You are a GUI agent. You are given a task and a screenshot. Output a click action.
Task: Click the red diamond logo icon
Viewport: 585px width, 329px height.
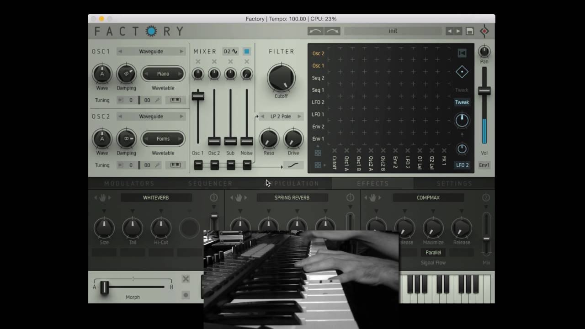[x=484, y=31]
